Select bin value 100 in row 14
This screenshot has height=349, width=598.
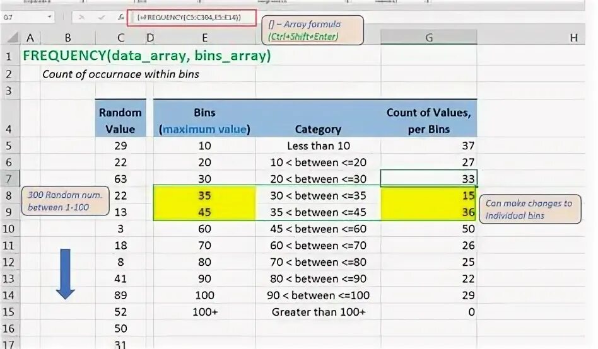coord(204,295)
